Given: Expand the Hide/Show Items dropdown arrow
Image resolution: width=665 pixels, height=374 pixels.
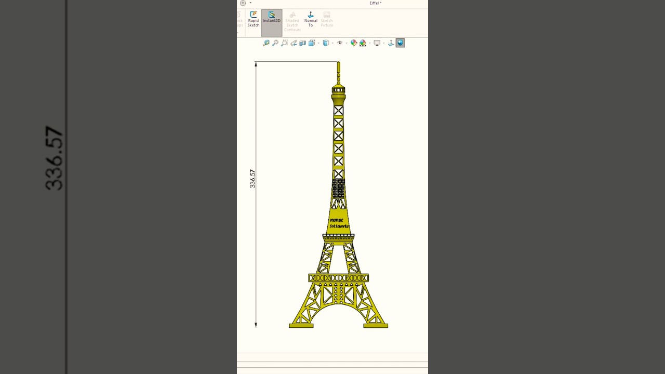Looking at the screenshot, I should click(347, 43).
